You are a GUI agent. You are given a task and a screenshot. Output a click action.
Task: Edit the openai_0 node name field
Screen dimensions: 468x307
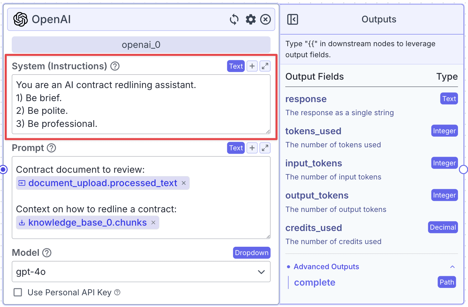(x=141, y=45)
